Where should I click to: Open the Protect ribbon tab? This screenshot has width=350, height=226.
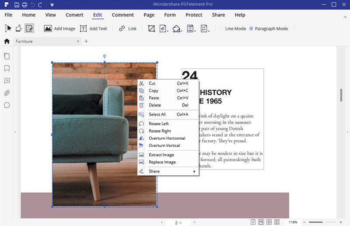pos(194,15)
